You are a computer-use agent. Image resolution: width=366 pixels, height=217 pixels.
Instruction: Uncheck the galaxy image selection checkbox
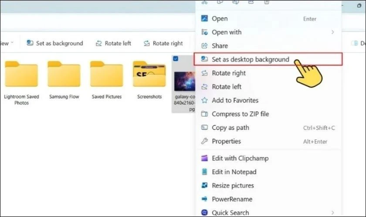point(176,59)
